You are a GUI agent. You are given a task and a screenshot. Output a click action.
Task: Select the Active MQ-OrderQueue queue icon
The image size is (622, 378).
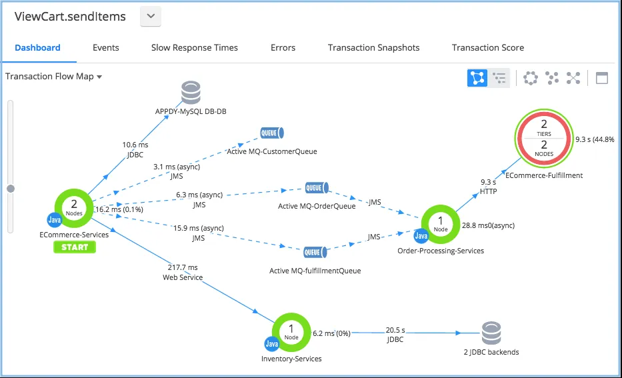point(317,187)
